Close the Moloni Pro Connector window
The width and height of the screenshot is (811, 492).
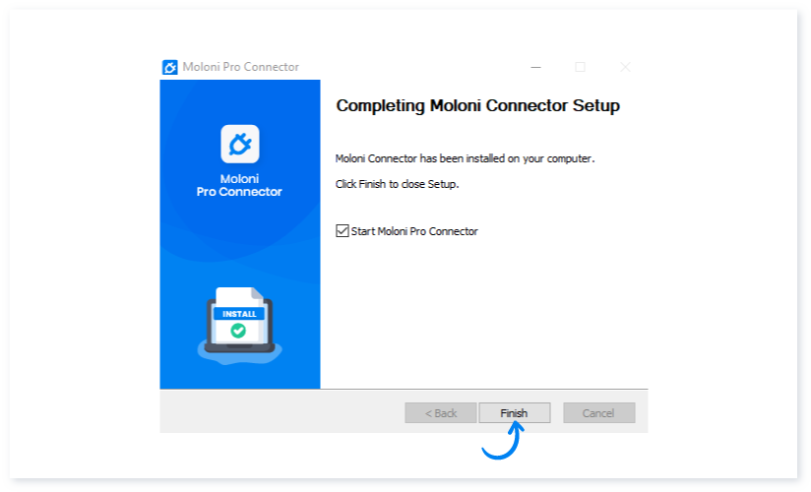625,67
